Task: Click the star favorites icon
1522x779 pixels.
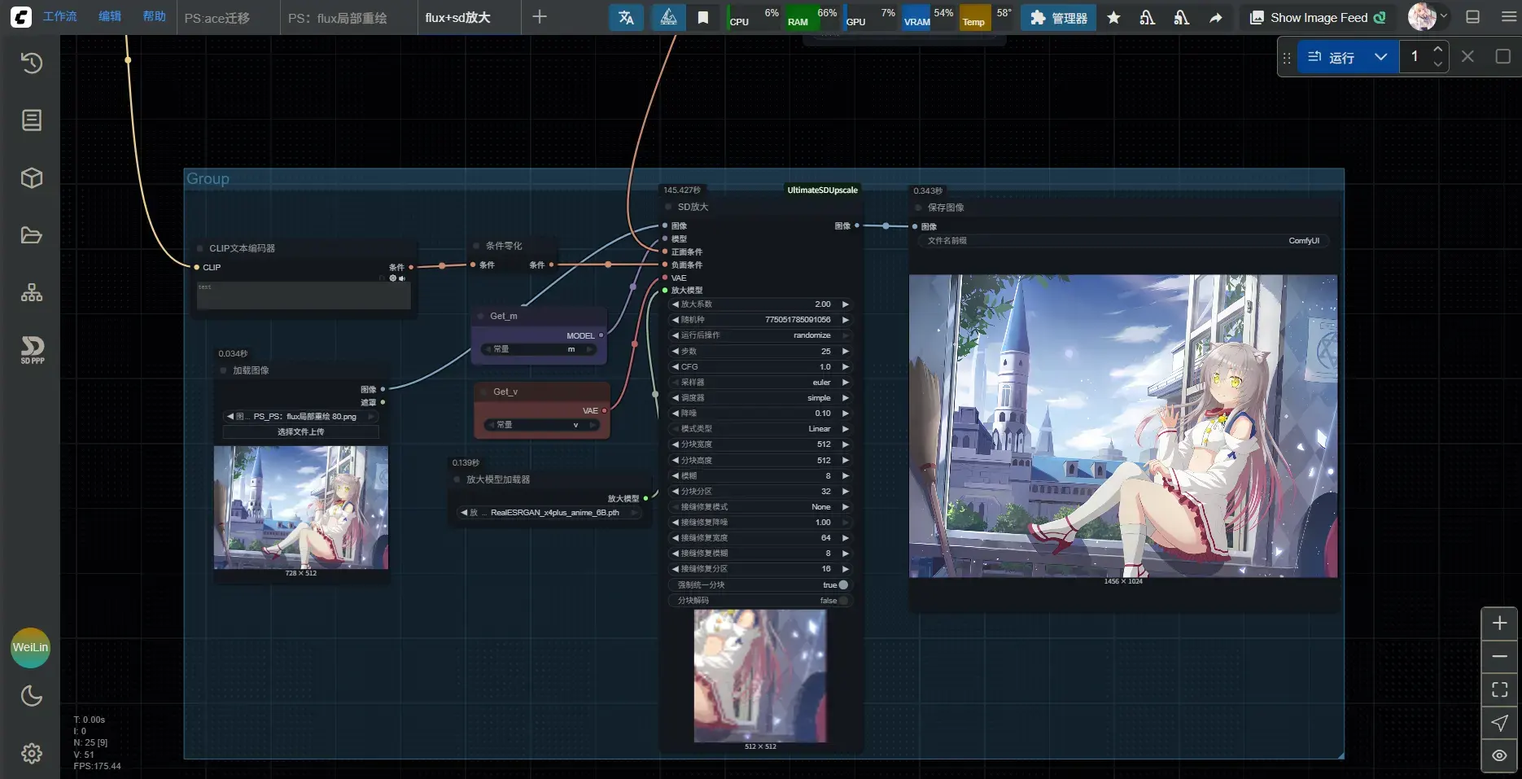Action: pos(1113,18)
